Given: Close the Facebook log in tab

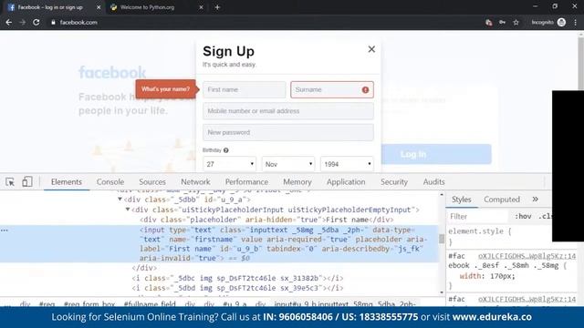Looking at the screenshot, I should (99, 7).
